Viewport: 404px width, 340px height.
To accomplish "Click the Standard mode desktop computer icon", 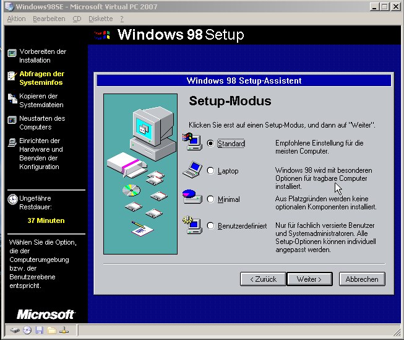I will tap(192, 142).
